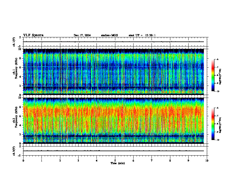Screen dimensions: 233x180
Task: Click the "Time (min)" axis label
Action: click(x=118, y=163)
